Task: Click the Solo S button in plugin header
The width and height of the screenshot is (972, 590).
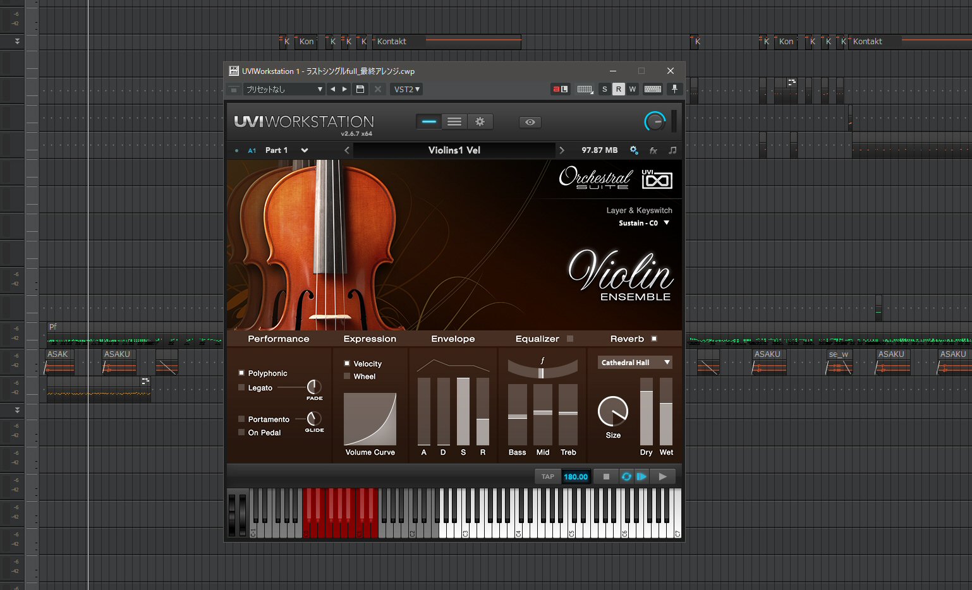Action: coord(605,89)
